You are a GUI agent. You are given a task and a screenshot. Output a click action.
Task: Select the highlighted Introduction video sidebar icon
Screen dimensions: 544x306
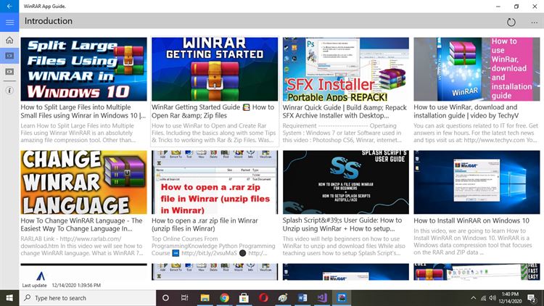tap(9, 56)
